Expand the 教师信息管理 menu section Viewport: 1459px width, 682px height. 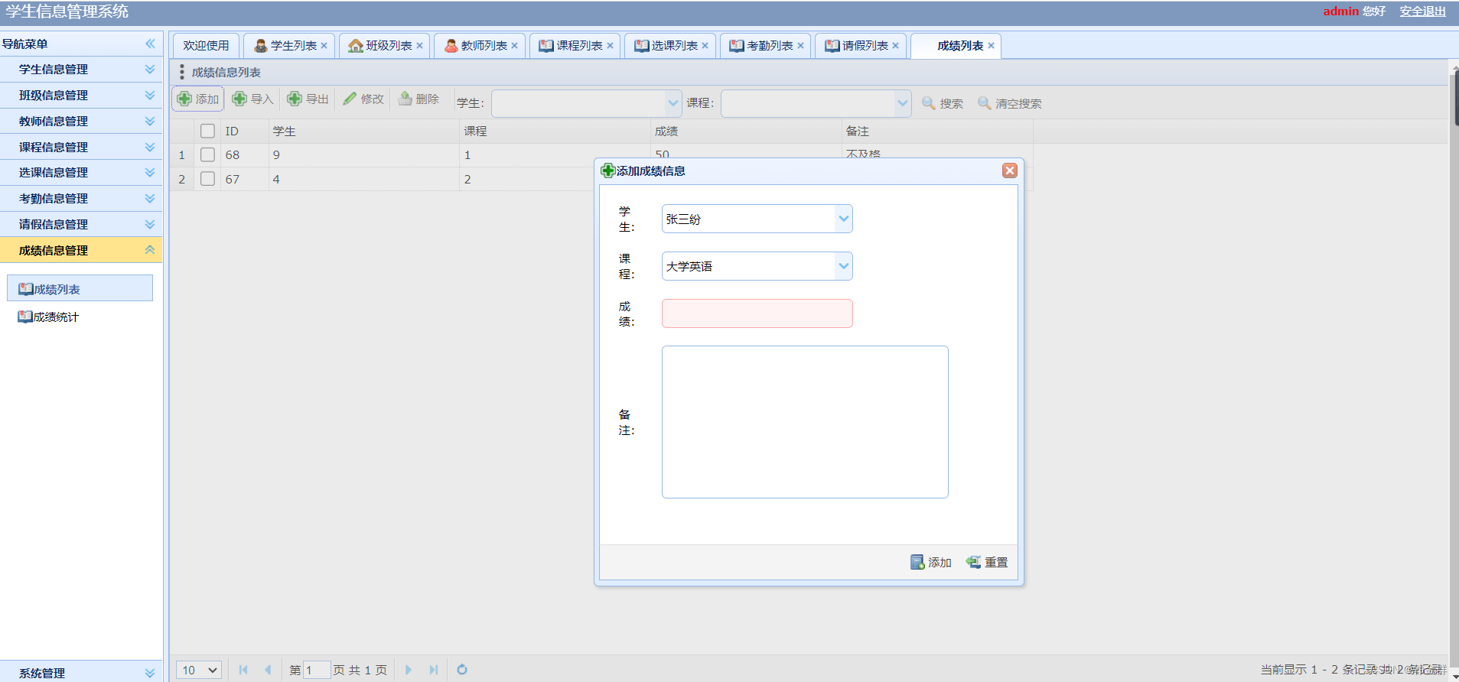pyautogui.click(x=81, y=121)
